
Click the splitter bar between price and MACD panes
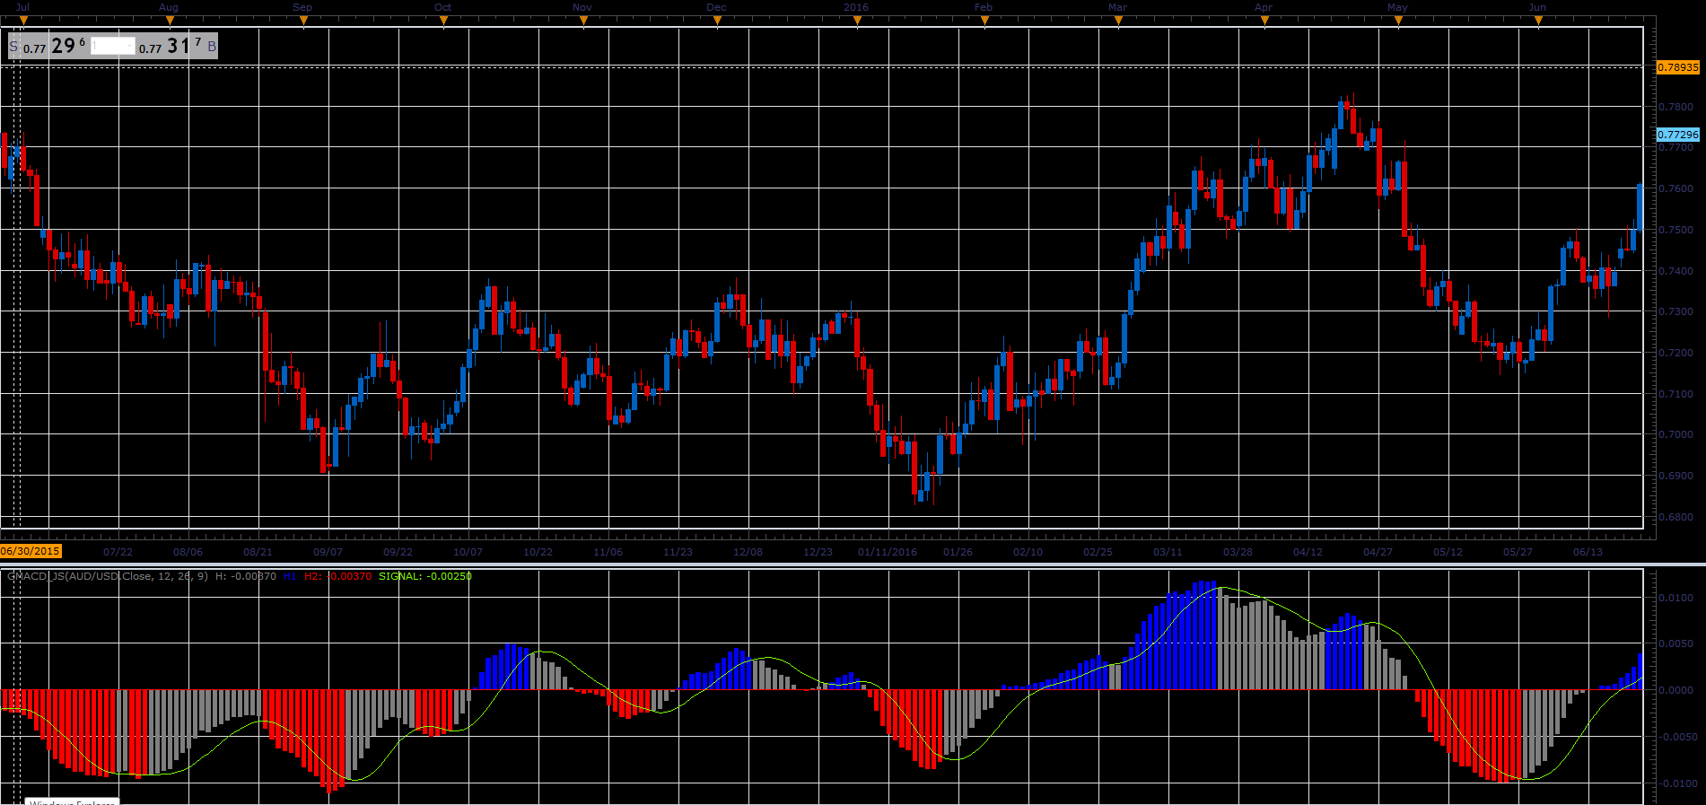pyautogui.click(x=853, y=564)
